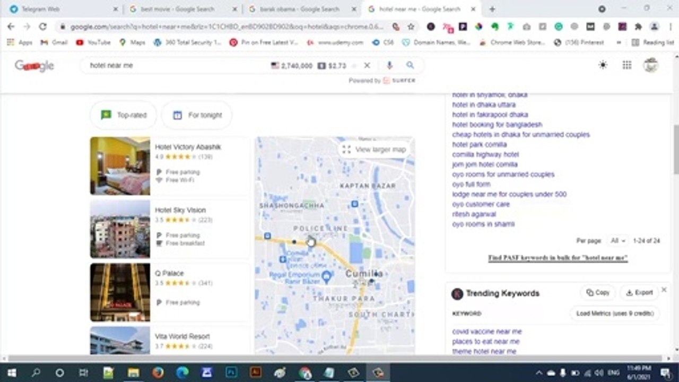679x382 pixels.
Task: Start voice search with the microphone icon
Action: coord(389,65)
